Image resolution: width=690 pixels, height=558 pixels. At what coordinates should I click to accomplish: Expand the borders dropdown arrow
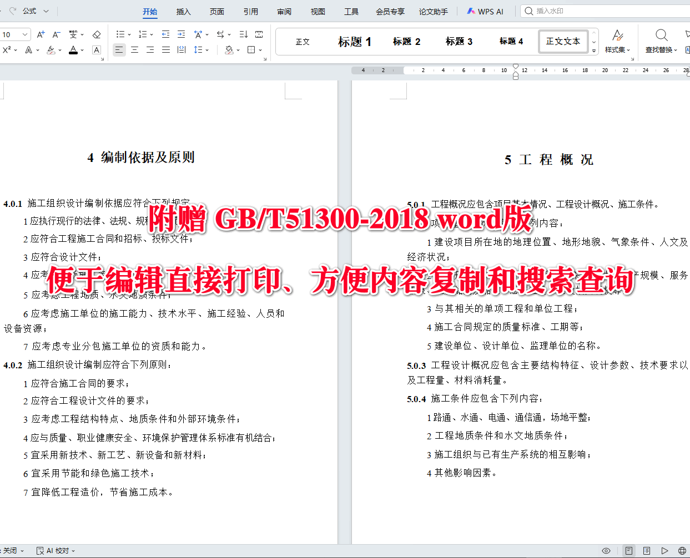260,50
